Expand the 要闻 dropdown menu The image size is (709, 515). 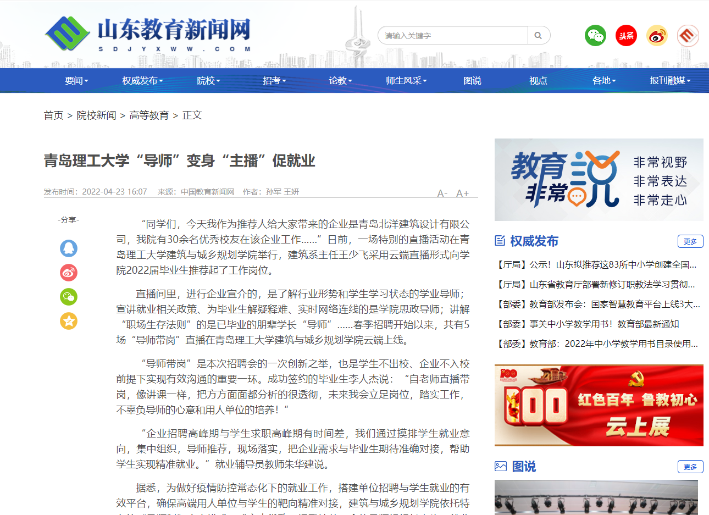coord(76,81)
